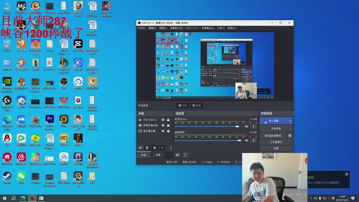Mute the 麦克风/Aux speaker icon
Screen dimensions: 359x202
coord(246,127)
